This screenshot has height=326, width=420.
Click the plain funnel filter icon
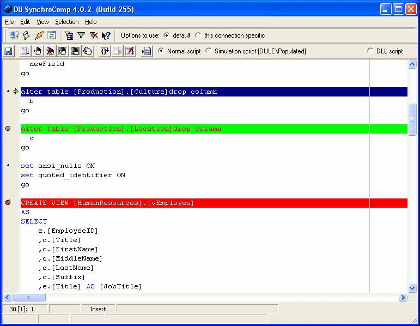tap(81, 35)
